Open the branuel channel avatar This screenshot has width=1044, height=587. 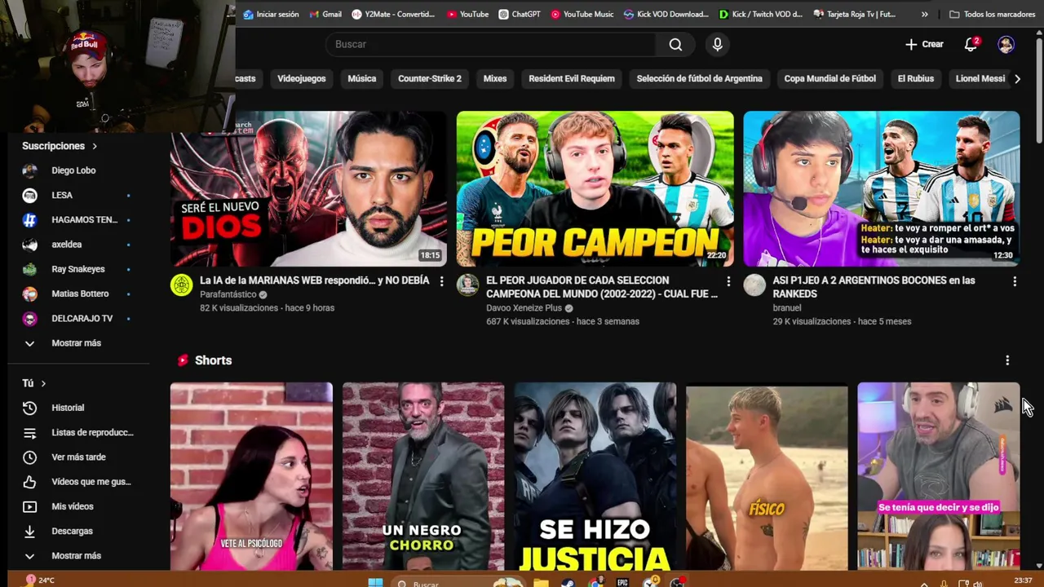754,285
